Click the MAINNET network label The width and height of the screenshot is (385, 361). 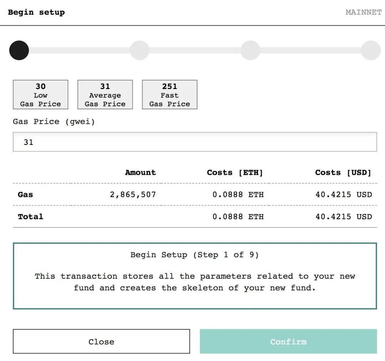coord(363,12)
